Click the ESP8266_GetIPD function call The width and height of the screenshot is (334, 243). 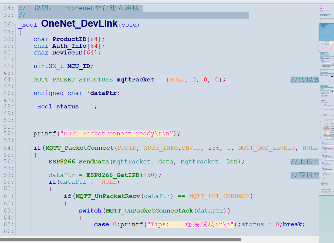click(x=113, y=175)
